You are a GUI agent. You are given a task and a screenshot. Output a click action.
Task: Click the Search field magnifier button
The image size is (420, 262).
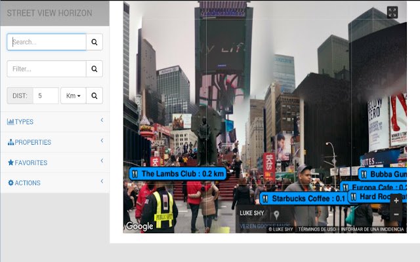94,42
